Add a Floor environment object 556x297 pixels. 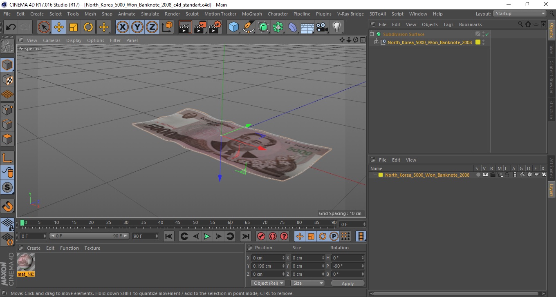tap(307, 27)
